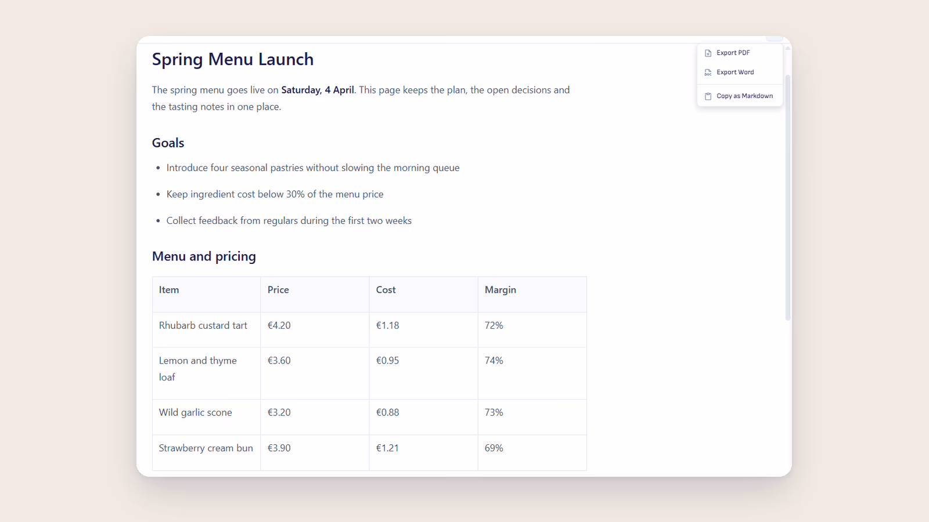
Task: Click the 69% margin cell
Action: (x=532, y=452)
